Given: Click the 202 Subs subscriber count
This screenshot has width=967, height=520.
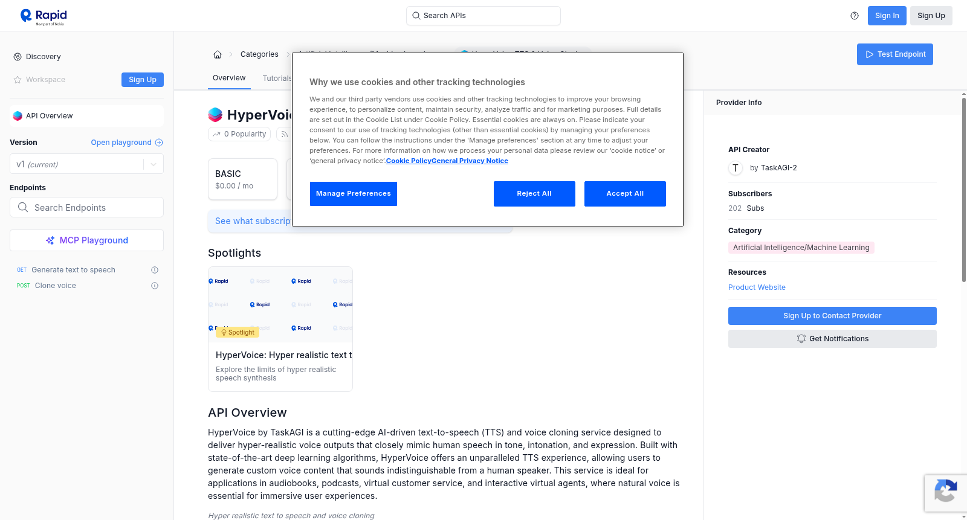Looking at the screenshot, I should coord(746,208).
